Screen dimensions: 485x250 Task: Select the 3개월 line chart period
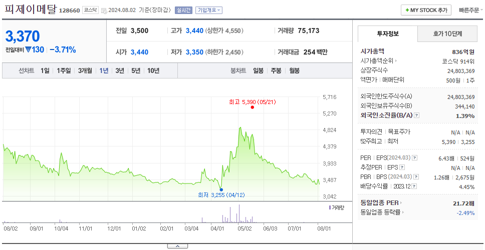[x=85, y=70]
